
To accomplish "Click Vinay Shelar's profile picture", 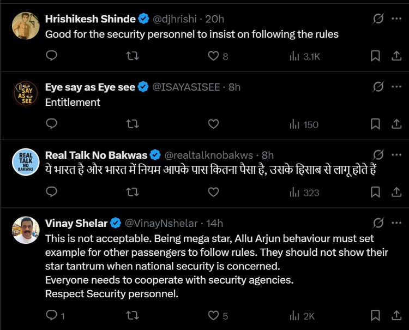I will 25,230.
